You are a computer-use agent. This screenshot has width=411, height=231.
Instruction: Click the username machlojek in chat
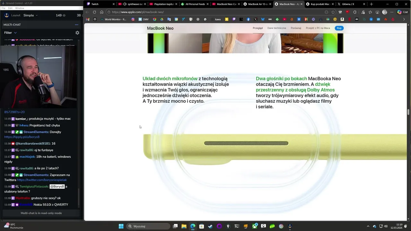point(28,157)
